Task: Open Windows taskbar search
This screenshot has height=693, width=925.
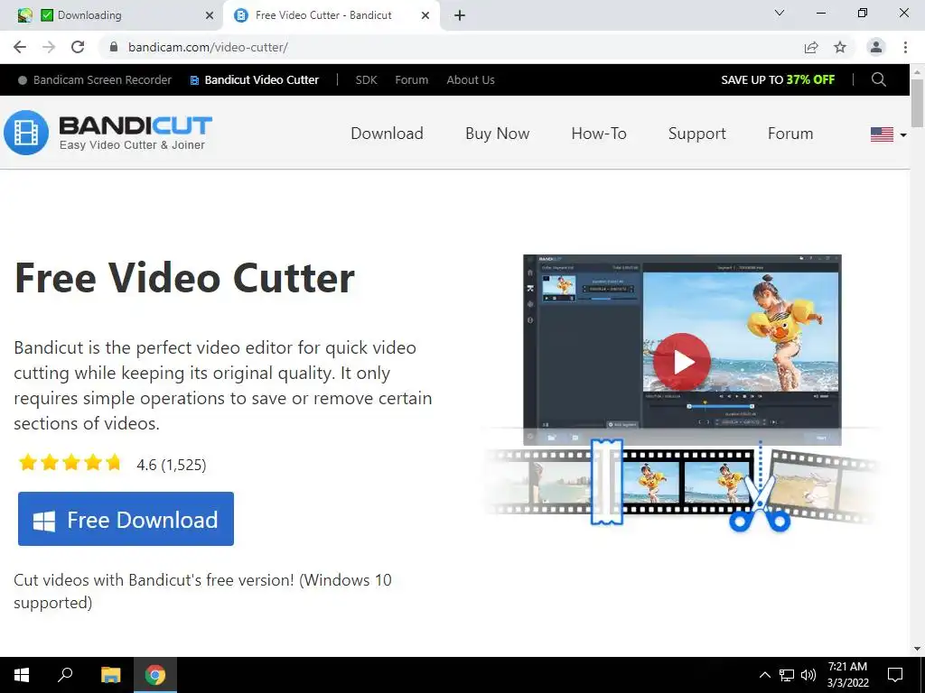Action: tap(65, 675)
